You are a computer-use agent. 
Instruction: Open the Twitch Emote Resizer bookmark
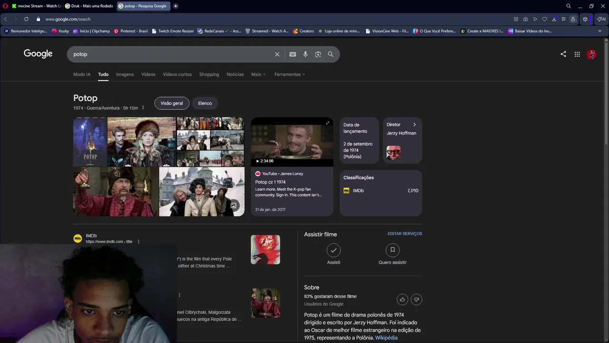(173, 31)
